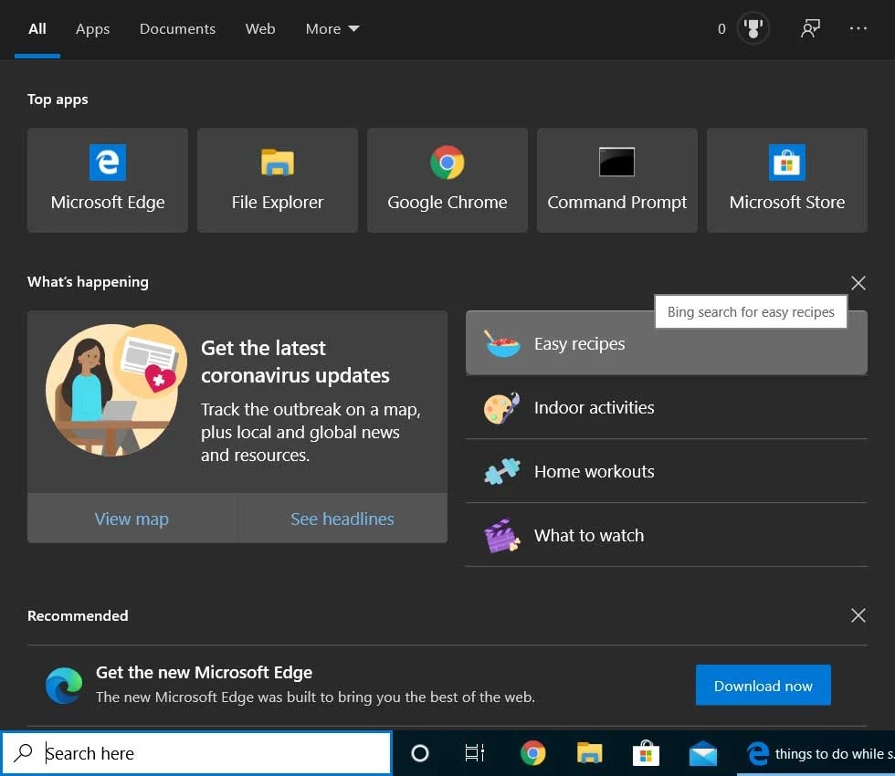Viewport: 895px width, 776px height.
Task: Open Task View on taskbar
Action: [x=475, y=753]
